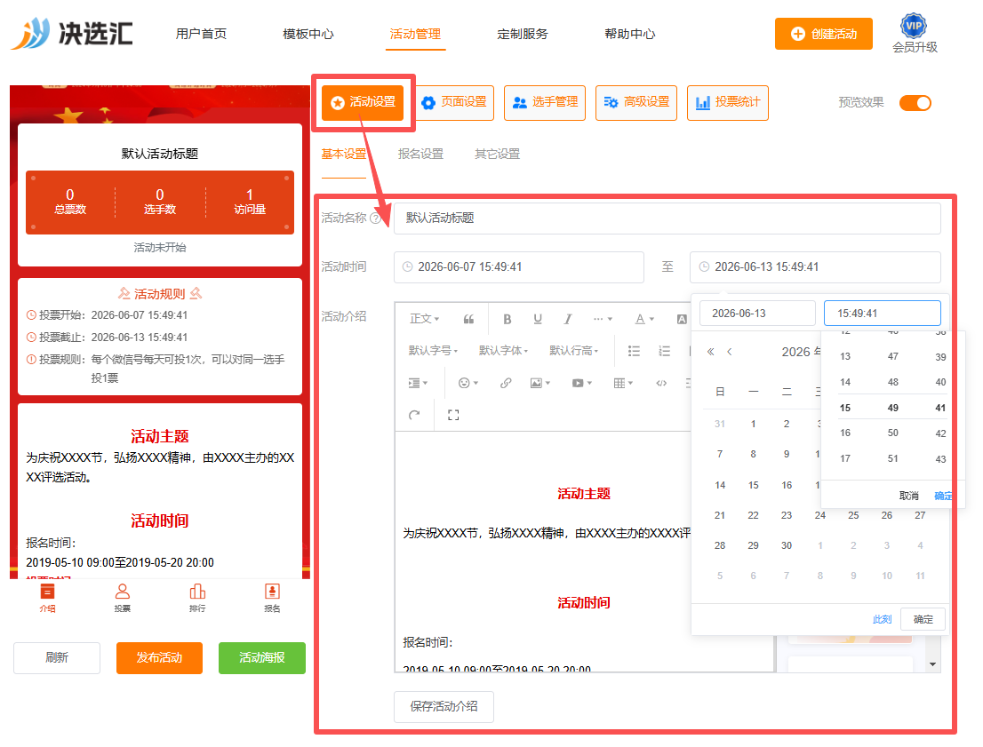Click the VIP 会员升级 badge
The image size is (983, 747).
coord(915,33)
